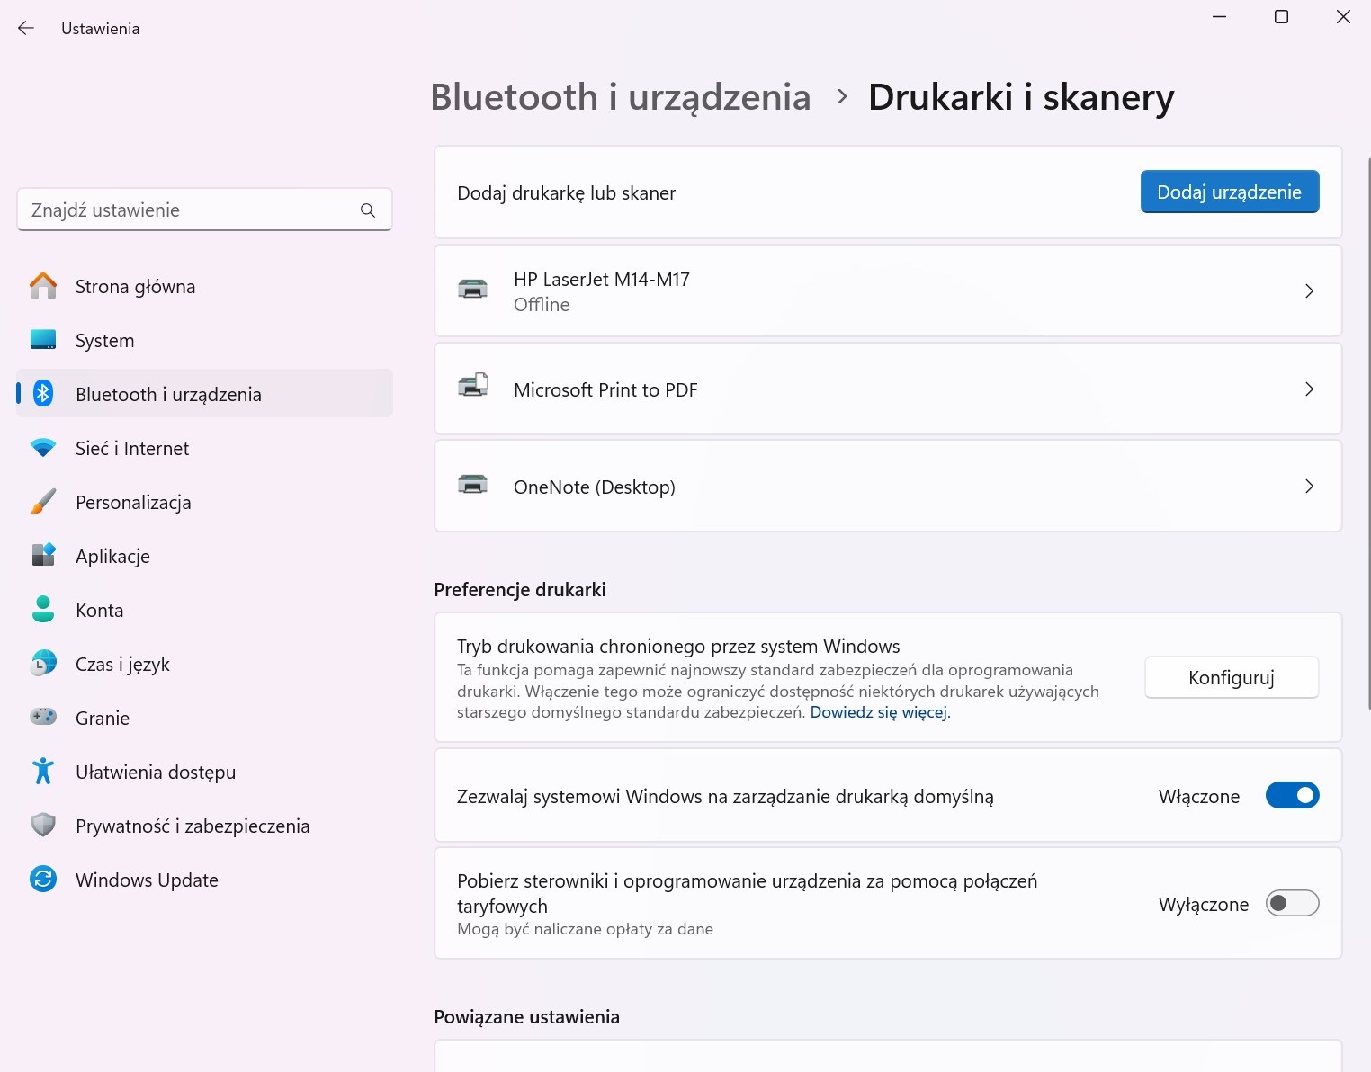Select the Bluetooth icon in the sidebar
The image size is (1371, 1072).
point(42,393)
